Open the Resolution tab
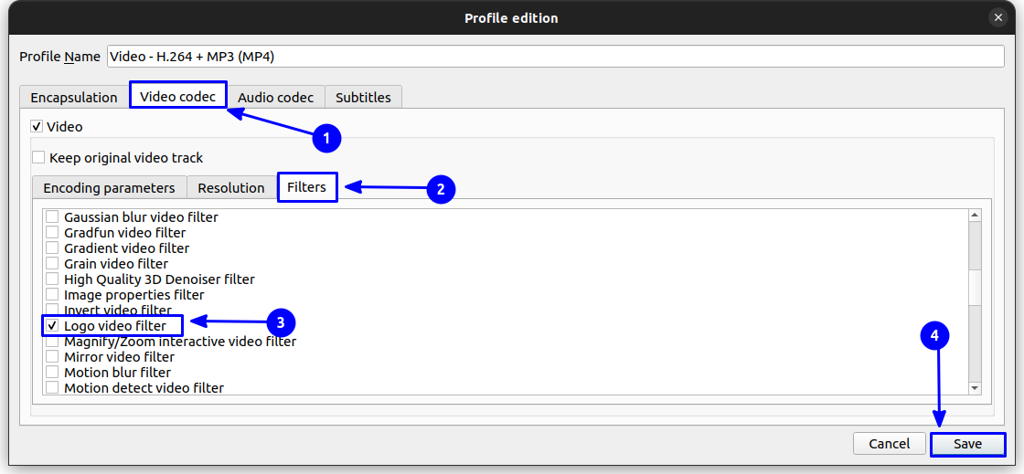 point(231,188)
